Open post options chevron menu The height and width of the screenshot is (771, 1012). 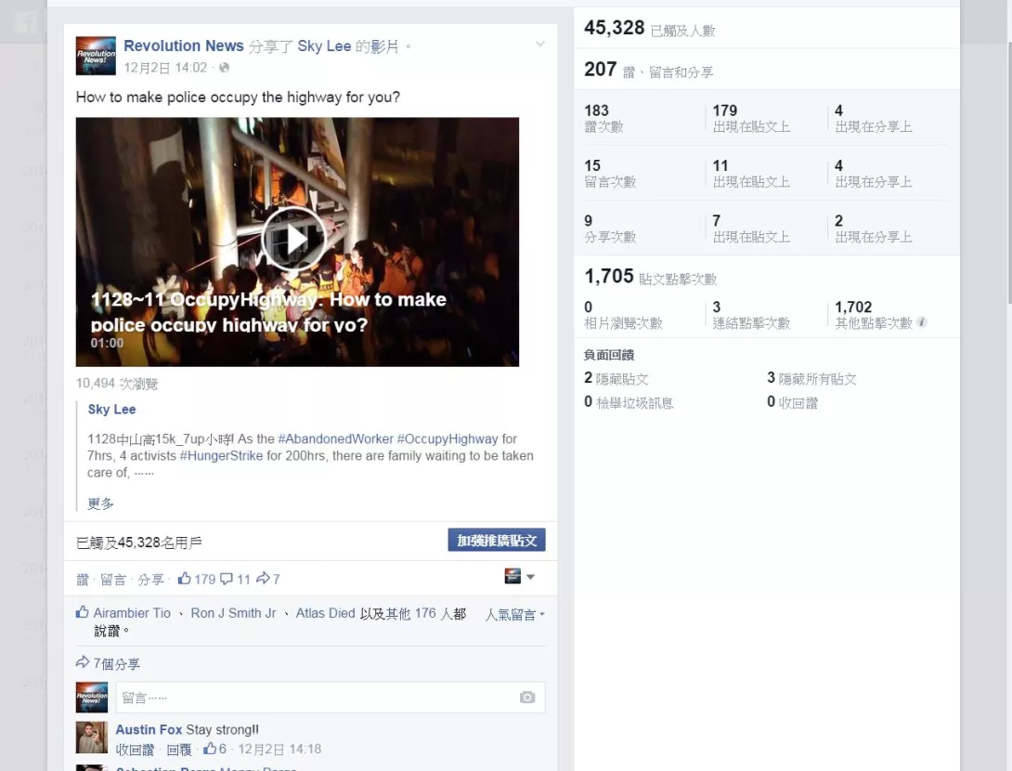[x=540, y=44]
